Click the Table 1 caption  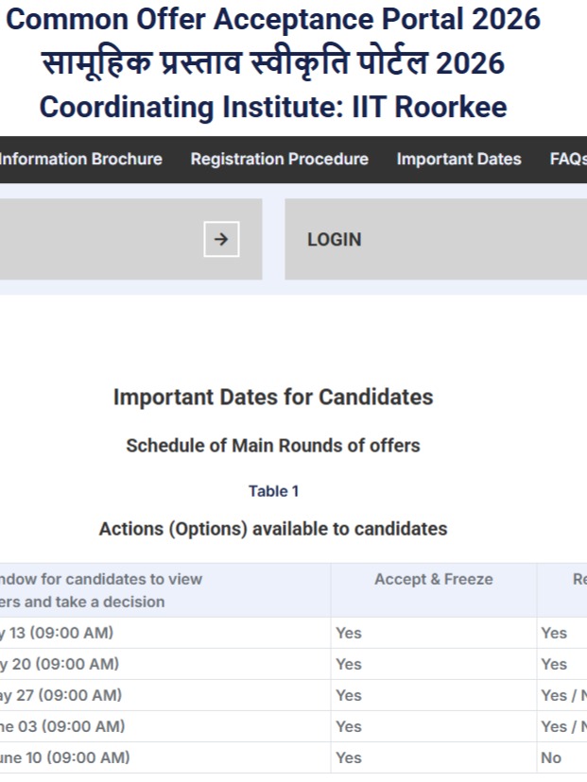pyautogui.click(x=273, y=491)
